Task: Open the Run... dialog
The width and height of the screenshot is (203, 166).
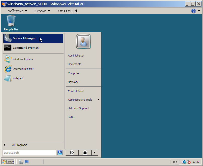Action: point(72,117)
